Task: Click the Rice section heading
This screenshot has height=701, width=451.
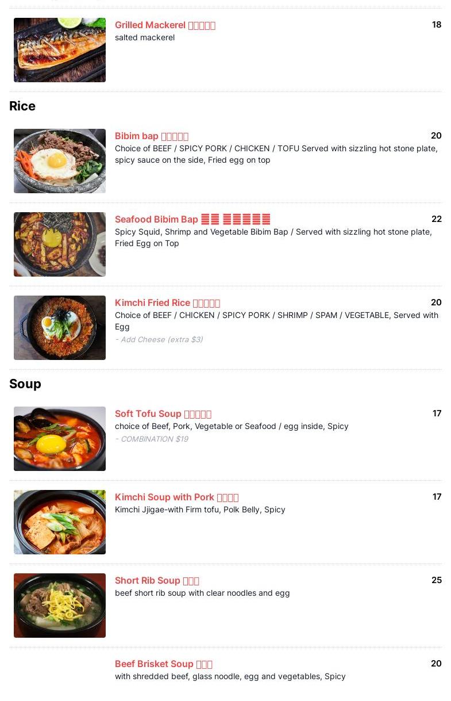Action: point(22,106)
